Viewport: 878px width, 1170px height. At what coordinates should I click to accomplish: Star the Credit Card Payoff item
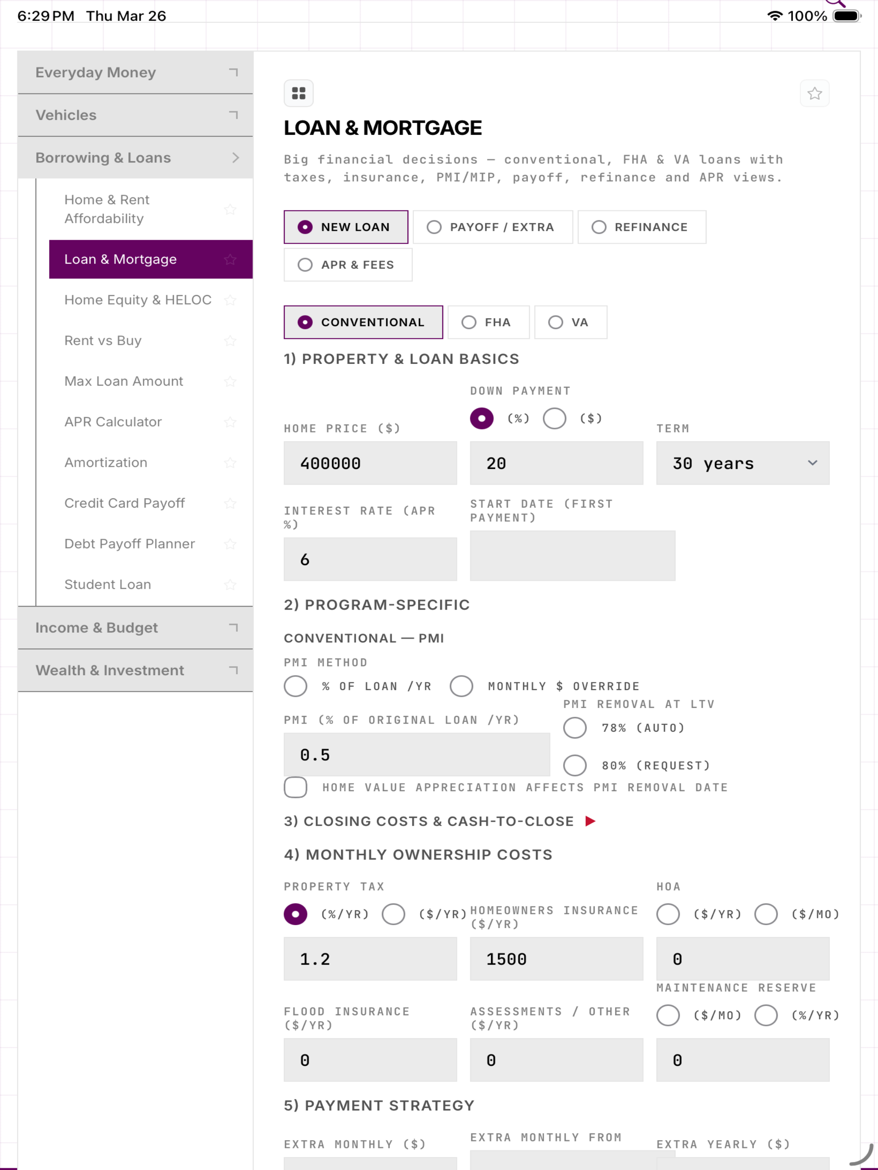230,503
